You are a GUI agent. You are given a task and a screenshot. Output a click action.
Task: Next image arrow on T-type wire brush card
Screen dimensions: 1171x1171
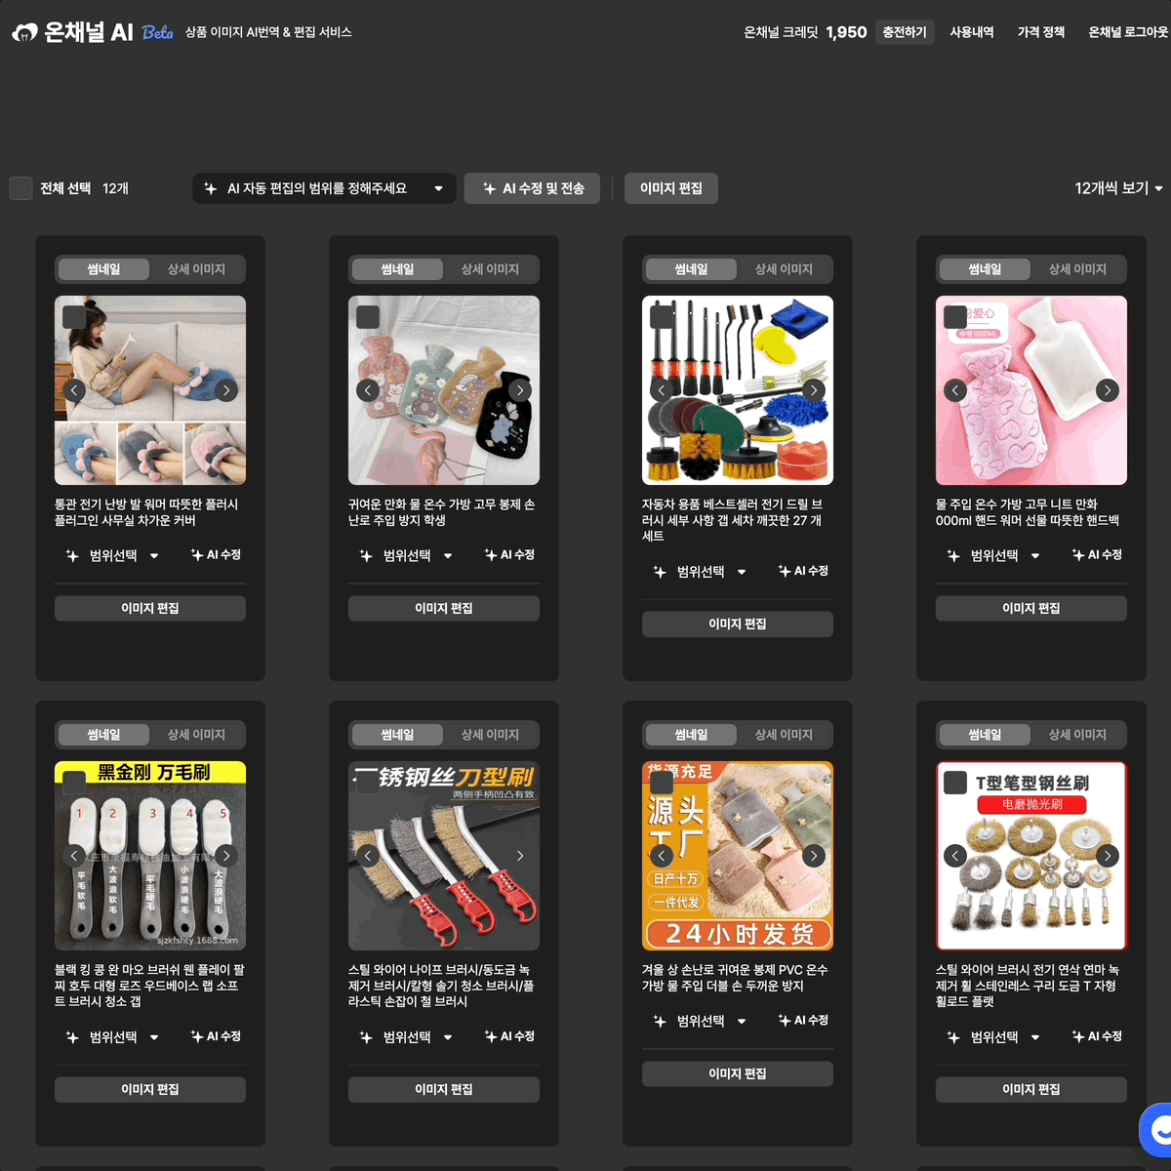[1108, 856]
